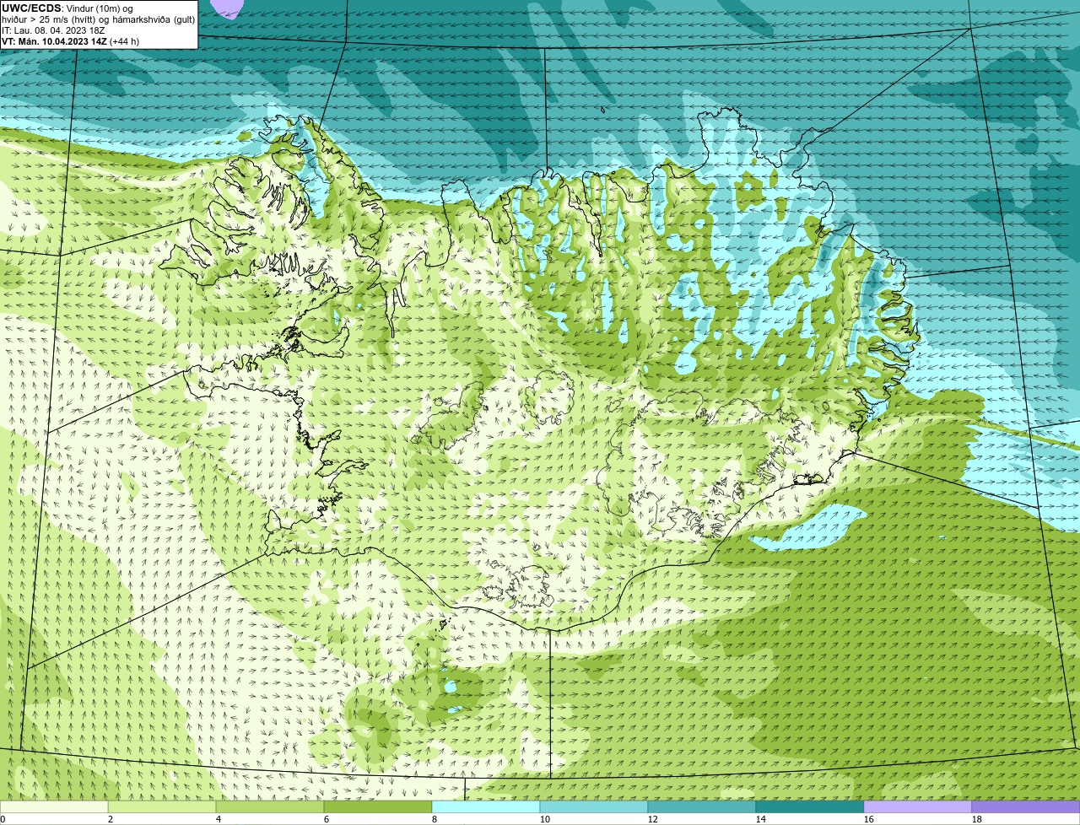Click the 4–6 m/s green legend swatch

click(270, 806)
